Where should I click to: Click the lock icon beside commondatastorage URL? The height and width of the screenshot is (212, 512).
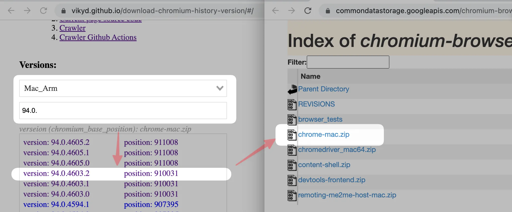pos(328,11)
